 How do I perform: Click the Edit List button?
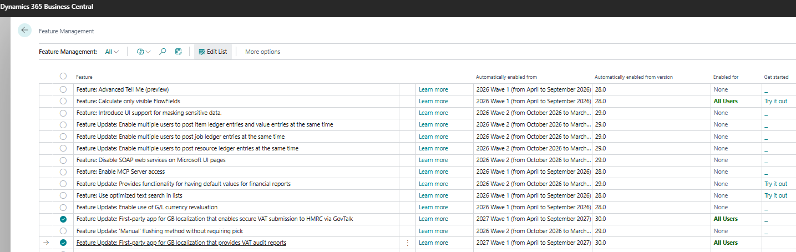(x=213, y=52)
